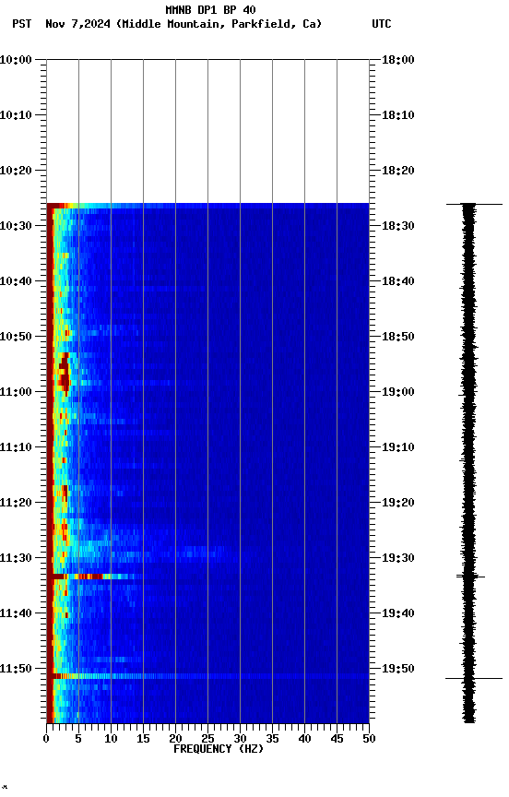Click the 10:30 PST time label
Image resolution: width=509 pixels, height=797 pixels.
click(16, 226)
